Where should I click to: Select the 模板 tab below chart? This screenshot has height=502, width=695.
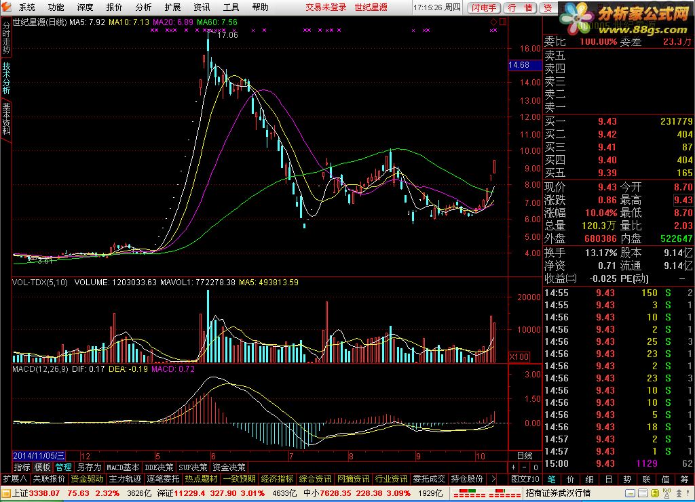(x=42, y=467)
